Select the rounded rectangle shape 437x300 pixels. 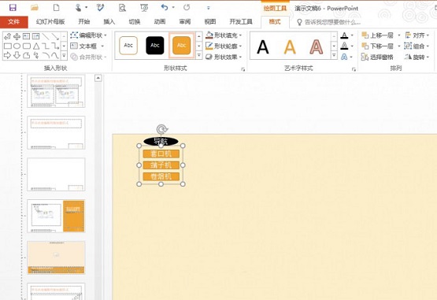[27, 46]
